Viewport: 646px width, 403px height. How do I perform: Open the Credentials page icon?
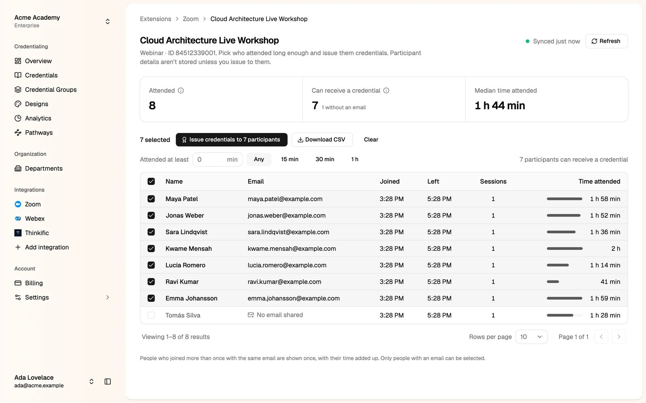(x=18, y=75)
